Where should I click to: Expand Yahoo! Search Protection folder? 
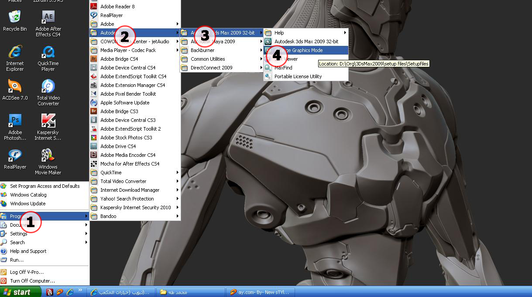pyautogui.click(x=135, y=199)
